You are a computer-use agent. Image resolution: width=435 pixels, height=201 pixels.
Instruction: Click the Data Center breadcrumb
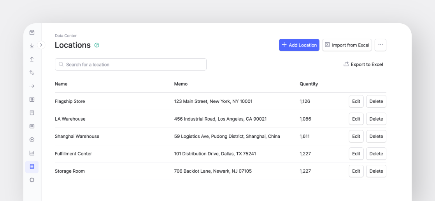[66, 36]
